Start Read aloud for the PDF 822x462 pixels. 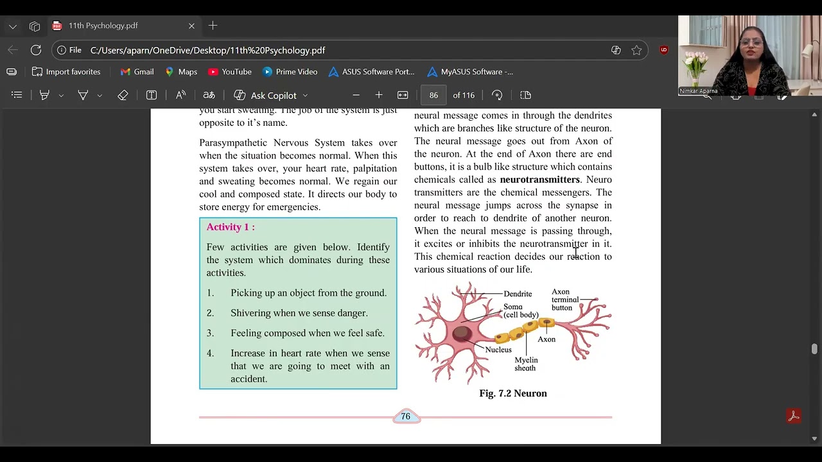180,95
